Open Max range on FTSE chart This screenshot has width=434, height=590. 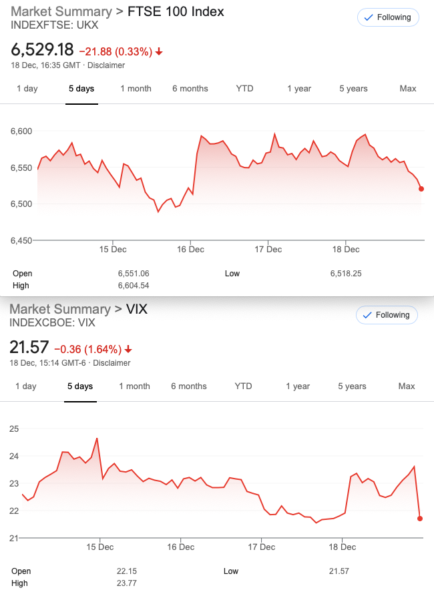pos(407,89)
